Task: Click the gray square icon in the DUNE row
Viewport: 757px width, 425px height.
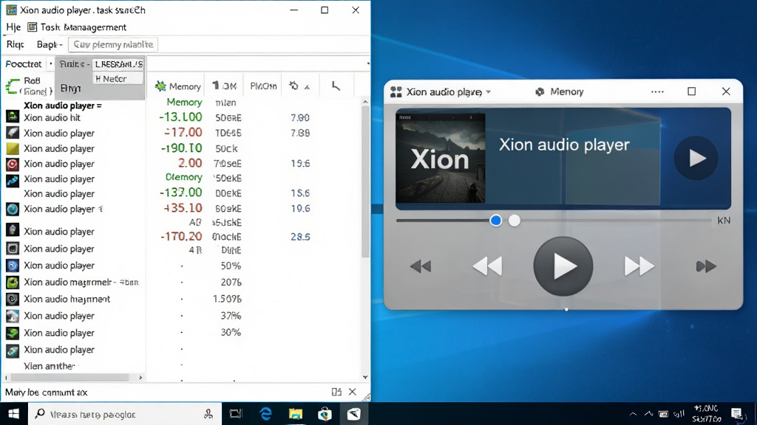Action: point(13,248)
